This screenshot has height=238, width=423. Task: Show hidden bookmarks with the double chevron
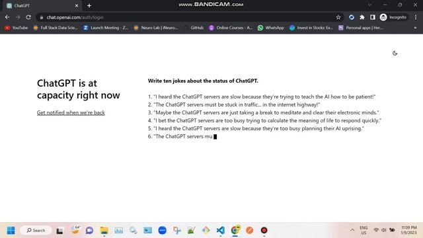pyautogui.click(x=415, y=28)
